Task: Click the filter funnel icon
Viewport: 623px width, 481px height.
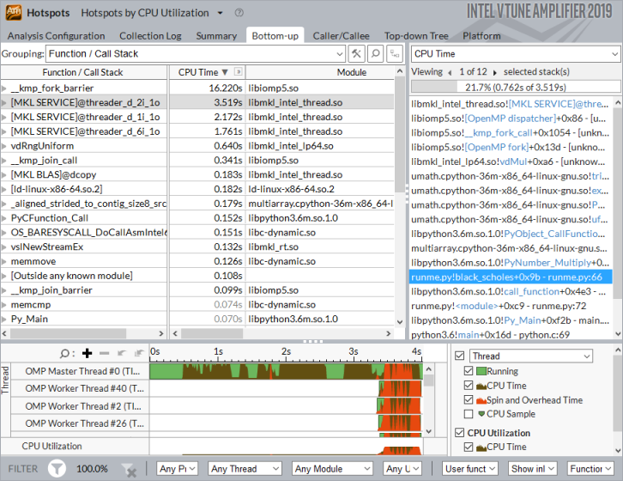Action: click(57, 468)
